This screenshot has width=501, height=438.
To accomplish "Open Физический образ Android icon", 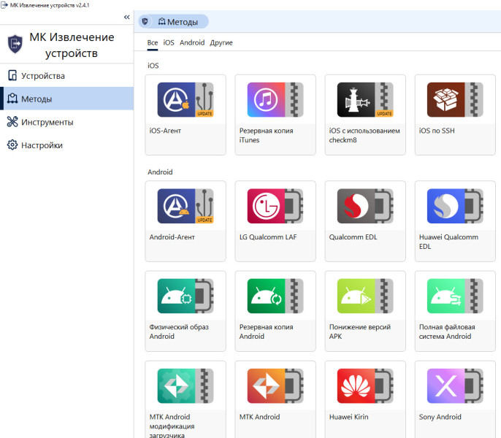I will (x=186, y=296).
